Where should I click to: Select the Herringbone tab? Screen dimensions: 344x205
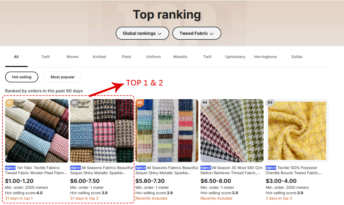265,57
